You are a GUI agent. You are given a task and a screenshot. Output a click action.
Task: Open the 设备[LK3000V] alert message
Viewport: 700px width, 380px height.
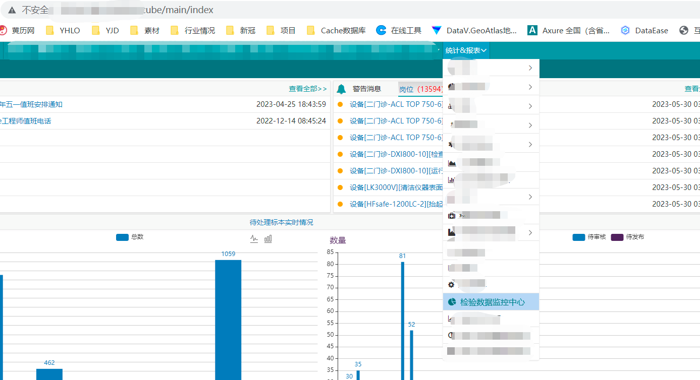point(396,187)
